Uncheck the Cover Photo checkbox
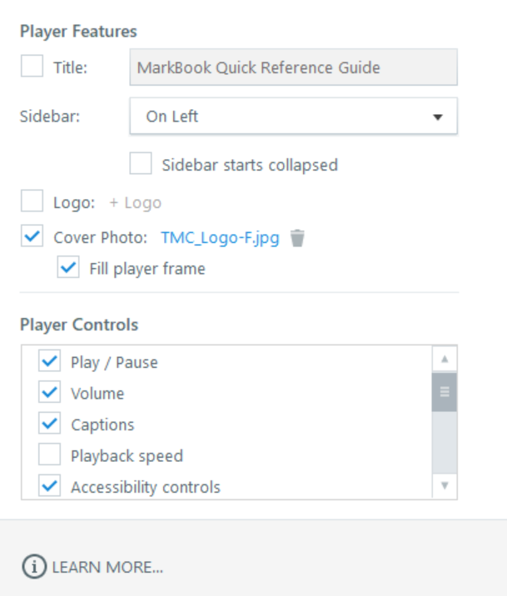Image resolution: width=507 pixels, height=596 pixels. pyautogui.click(x=32, y=237)
